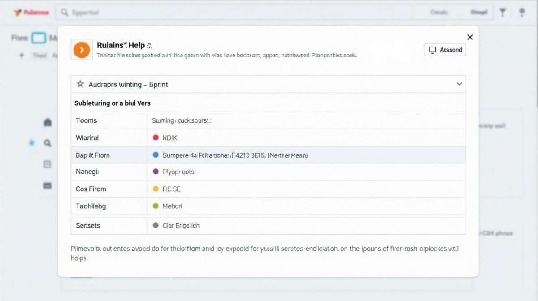Viewport: 538px width, 301px height.
Task: Click the magnifier icon in left sidebar
Action: (x=48, y=143)
